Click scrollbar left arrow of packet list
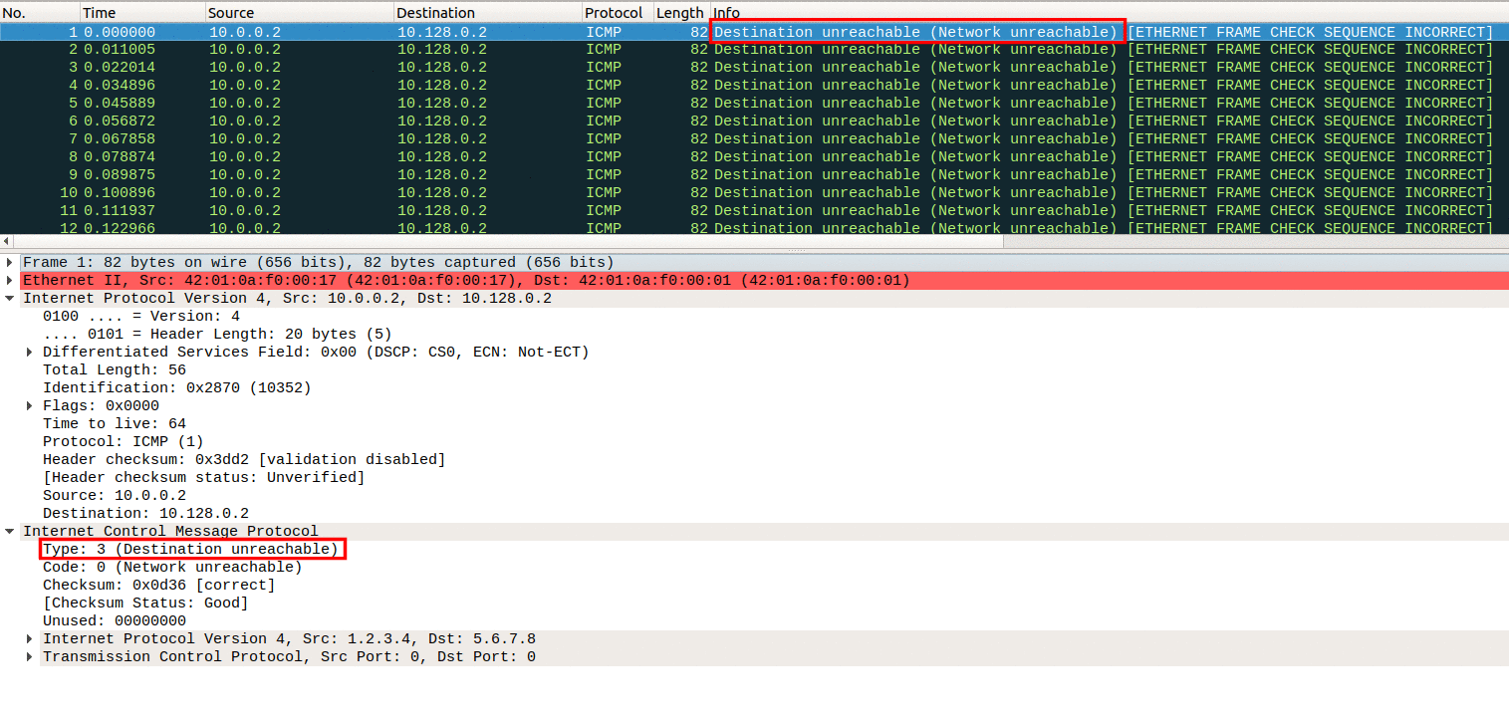 (6, 241)
